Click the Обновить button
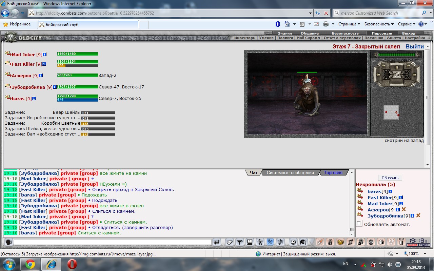Screen dimensions: 434x271 point(390,178)
